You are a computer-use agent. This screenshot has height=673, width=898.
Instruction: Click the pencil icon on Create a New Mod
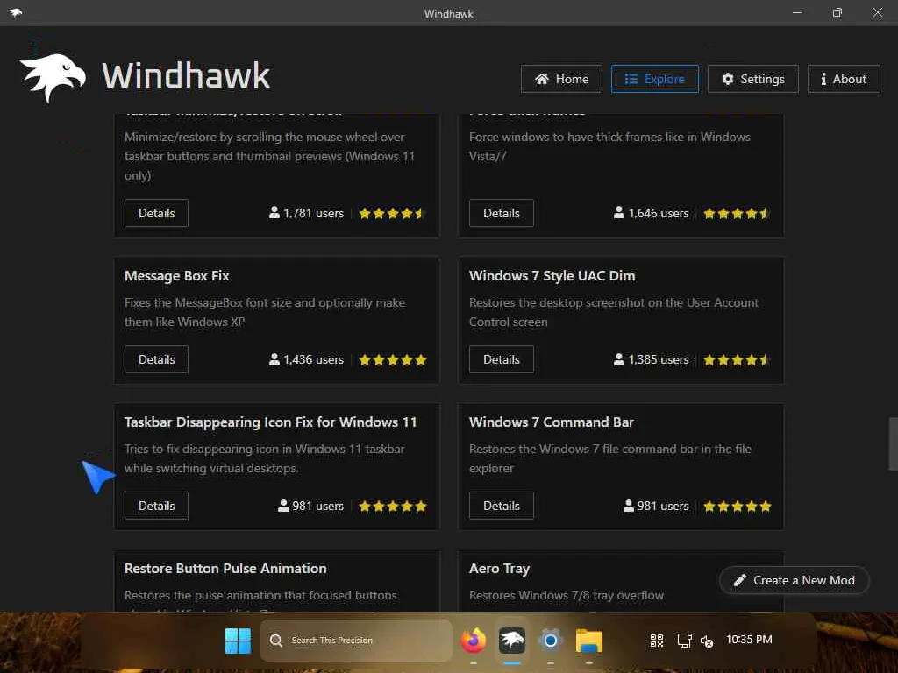click(739, 580)
